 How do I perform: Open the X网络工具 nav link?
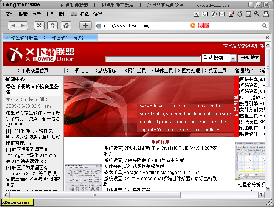[x=135, y=71]
